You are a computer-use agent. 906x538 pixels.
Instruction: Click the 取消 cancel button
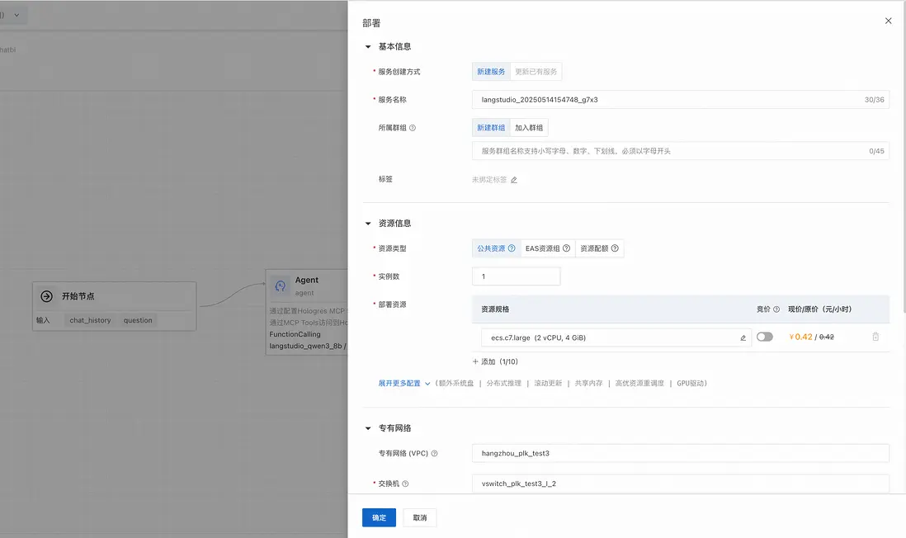click(420, 517)
